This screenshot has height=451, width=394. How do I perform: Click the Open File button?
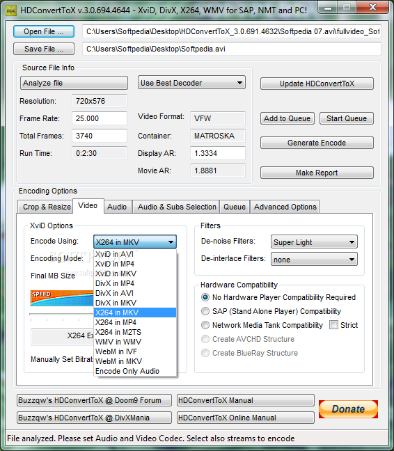44,31
